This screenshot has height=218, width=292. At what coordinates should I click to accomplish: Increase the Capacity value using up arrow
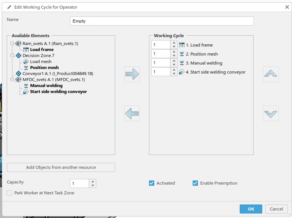click(x=93, y=181)
